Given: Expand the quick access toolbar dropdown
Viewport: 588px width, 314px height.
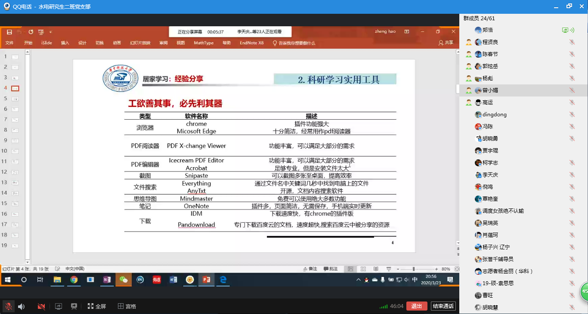Looking at the screenshot, I should [x=50, y=32].
